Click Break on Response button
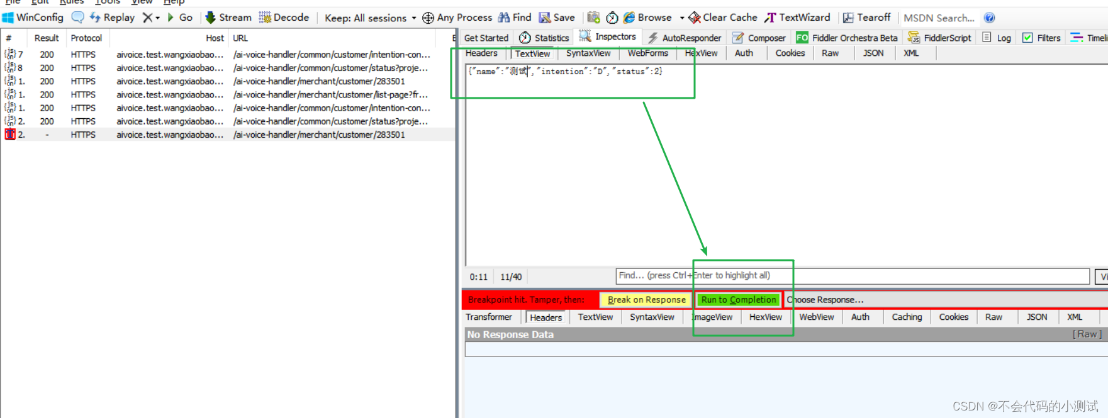Screen dimensions: 1108x418 point(646,300)
